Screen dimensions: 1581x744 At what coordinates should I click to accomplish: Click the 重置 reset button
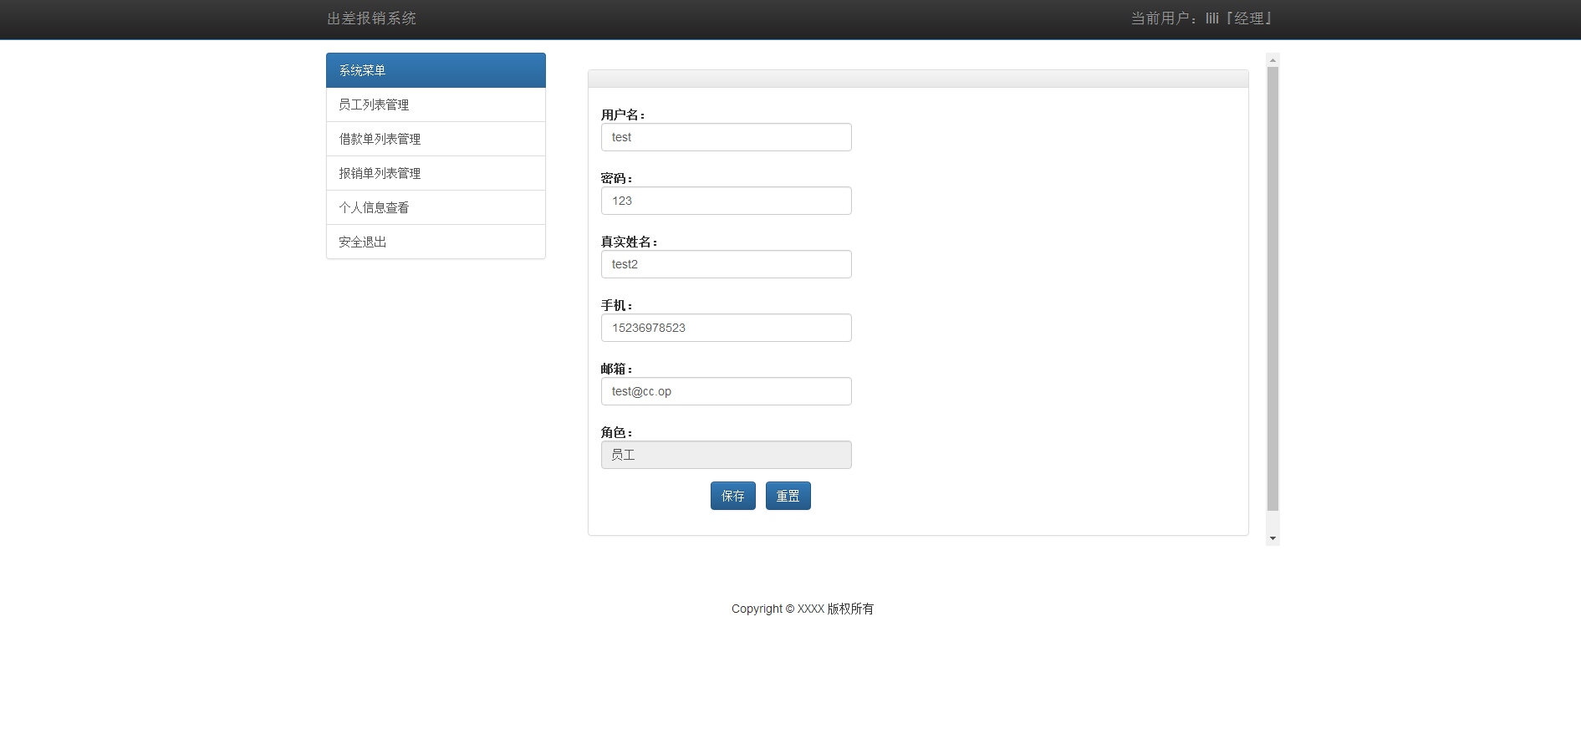[x=788, y=496]
